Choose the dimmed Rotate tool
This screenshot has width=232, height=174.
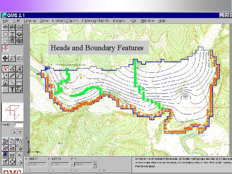[x=19, y=58]
